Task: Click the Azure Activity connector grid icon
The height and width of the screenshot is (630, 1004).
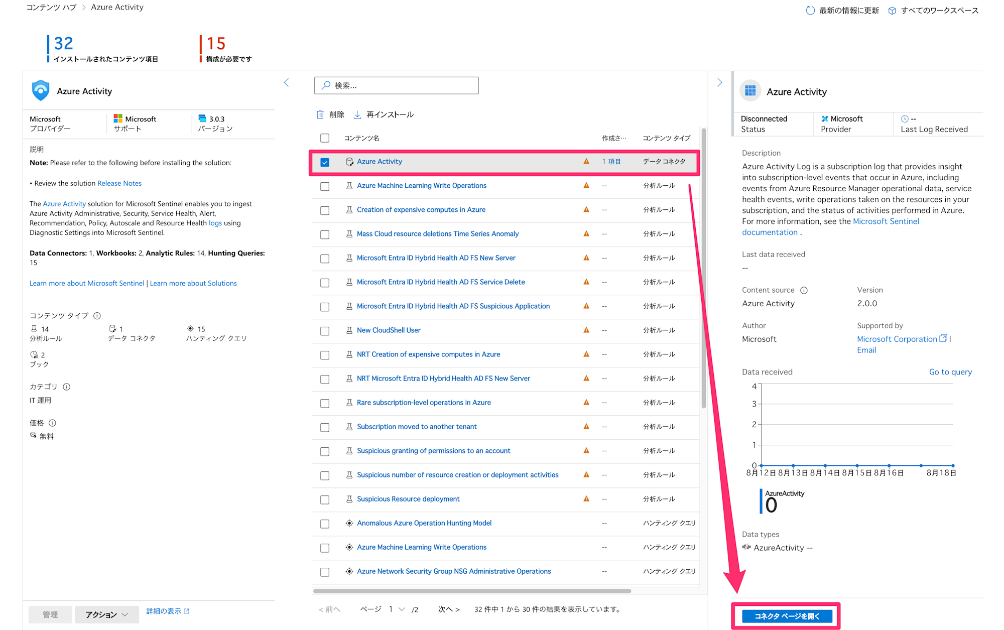Action: click(x=750, y=91)
